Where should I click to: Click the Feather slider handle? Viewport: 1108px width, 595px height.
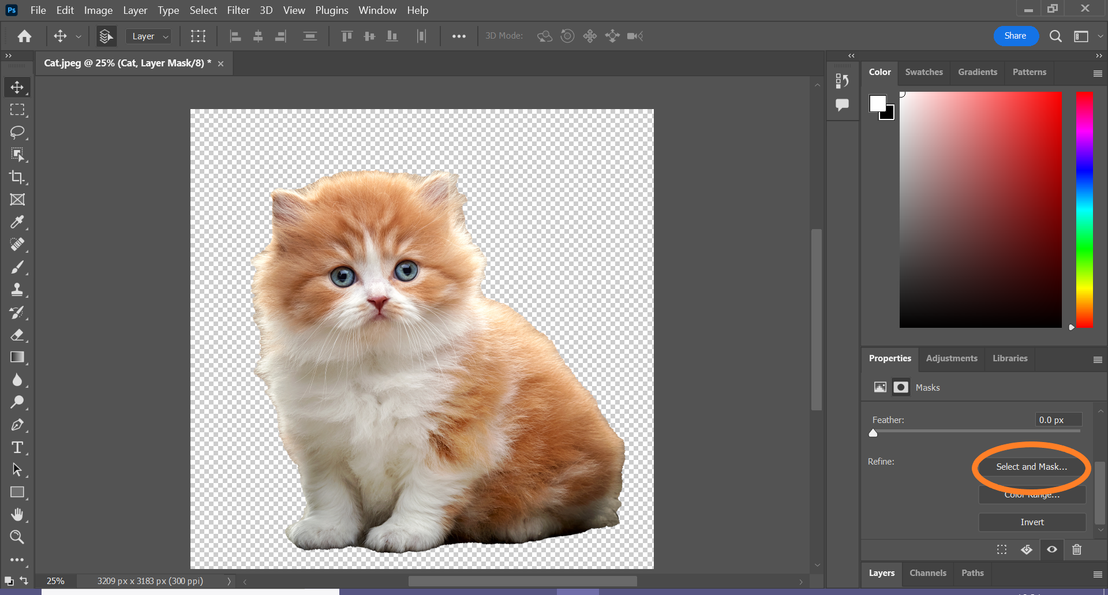[x=873, y=433]
